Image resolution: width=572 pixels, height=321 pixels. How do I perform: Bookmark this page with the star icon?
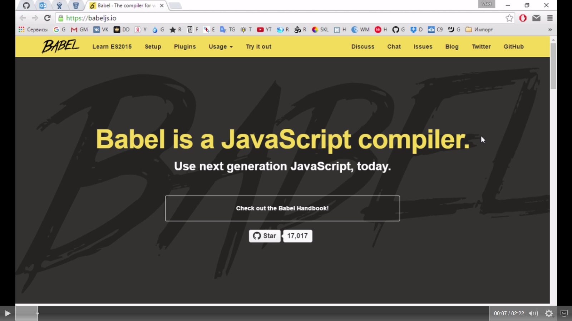point(509,18)
